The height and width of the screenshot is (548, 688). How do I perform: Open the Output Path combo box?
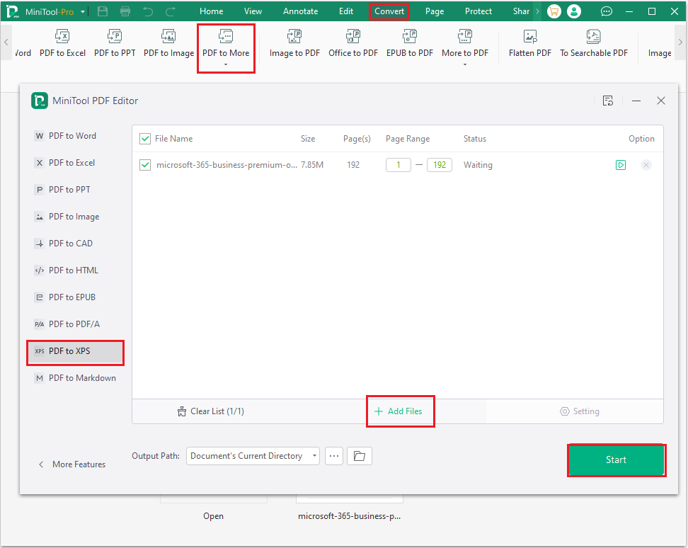point(253,456)
